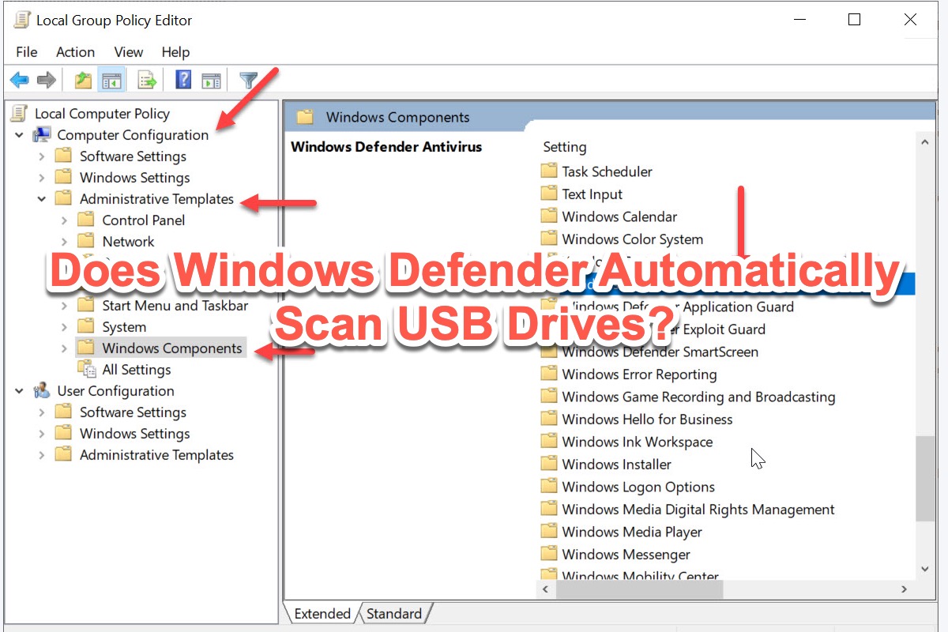
Task: Select the Windows Error Reporting folder
Action: pos(638,374)
